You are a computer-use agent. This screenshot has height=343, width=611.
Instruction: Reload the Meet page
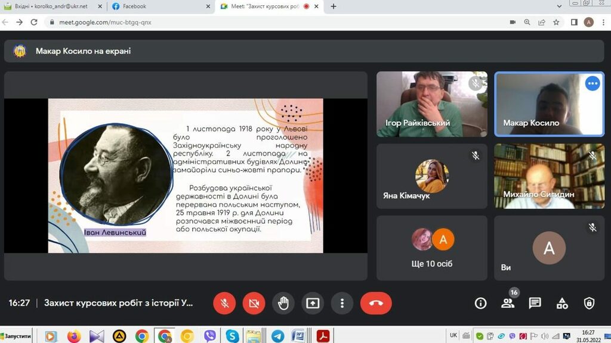tap(34, 22)
